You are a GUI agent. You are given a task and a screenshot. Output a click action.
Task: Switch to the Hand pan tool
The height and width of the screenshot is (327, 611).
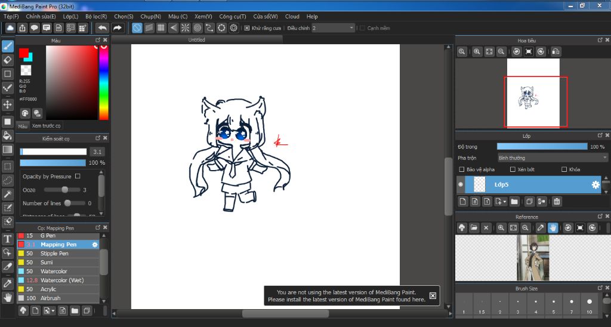click(7, 298)
